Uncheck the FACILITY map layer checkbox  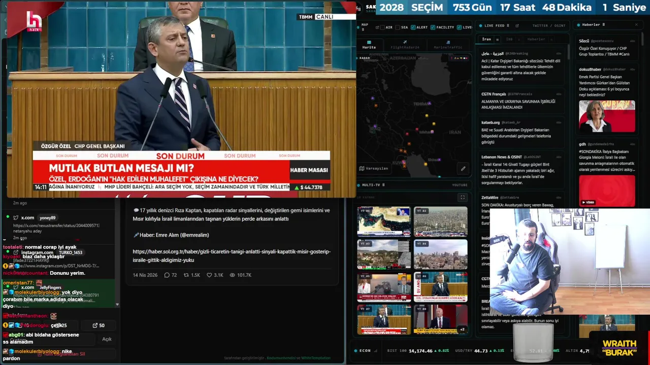click(x=433, y=27)
